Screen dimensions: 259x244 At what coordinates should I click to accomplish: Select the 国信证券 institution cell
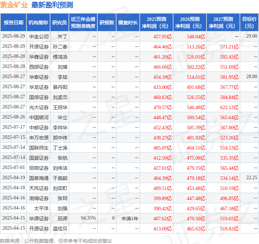[39, 97]
